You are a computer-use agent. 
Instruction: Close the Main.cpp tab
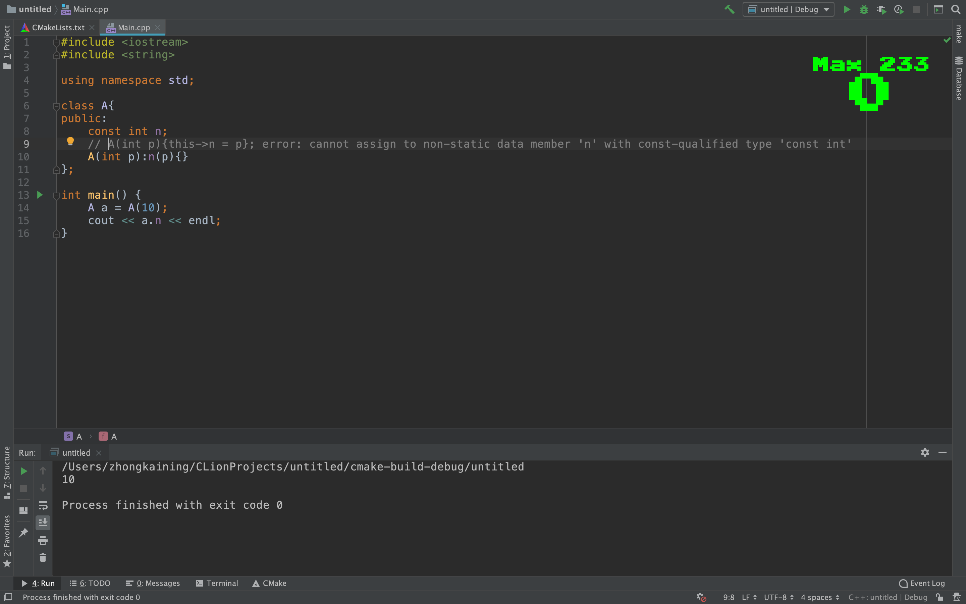(157, 28)
